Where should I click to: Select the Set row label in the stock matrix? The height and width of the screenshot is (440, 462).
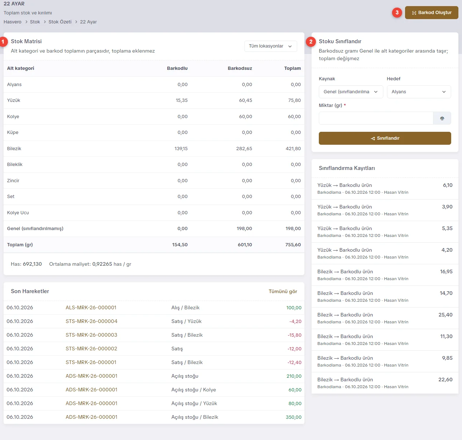pyautogui.click(x=11, y=197)
